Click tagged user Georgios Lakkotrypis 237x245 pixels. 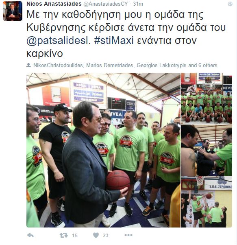tap(161, 65)
